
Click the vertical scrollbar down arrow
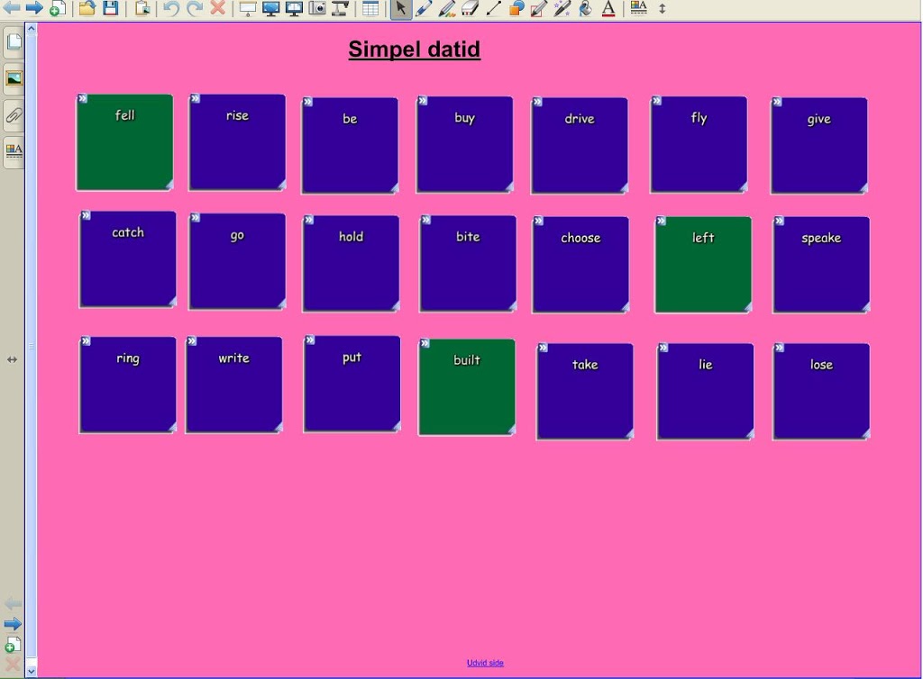coord(32,671)
